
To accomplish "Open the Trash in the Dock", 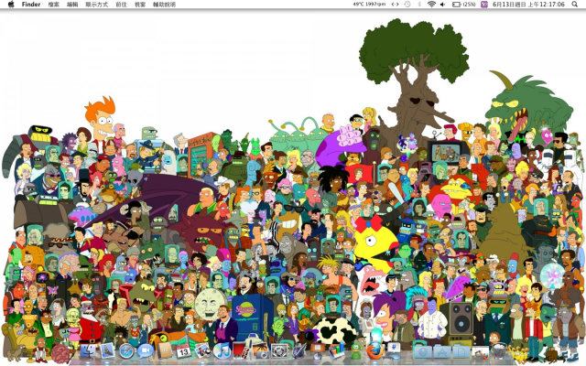I will pos(498,350).
